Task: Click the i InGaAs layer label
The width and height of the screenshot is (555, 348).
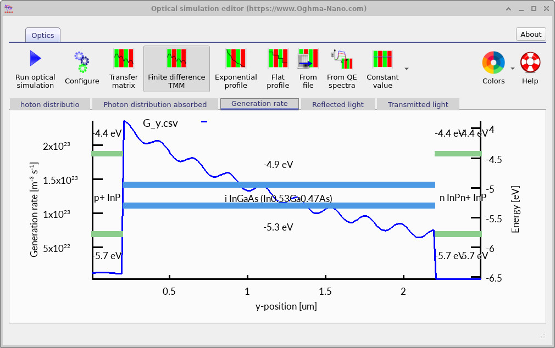Action: coord(278,198)
